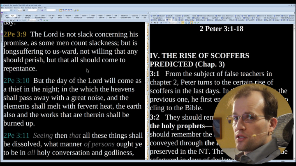Screen dimensions: 296x166
Task: Switch to the NKJV Bible tab
Action: coord(60,16)
